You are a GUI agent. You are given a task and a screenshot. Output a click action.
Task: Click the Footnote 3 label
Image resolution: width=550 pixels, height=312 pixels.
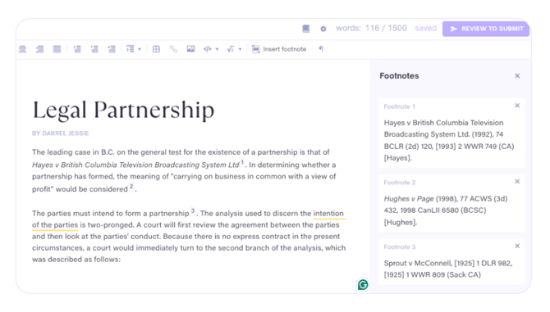[x=400, y=247]
